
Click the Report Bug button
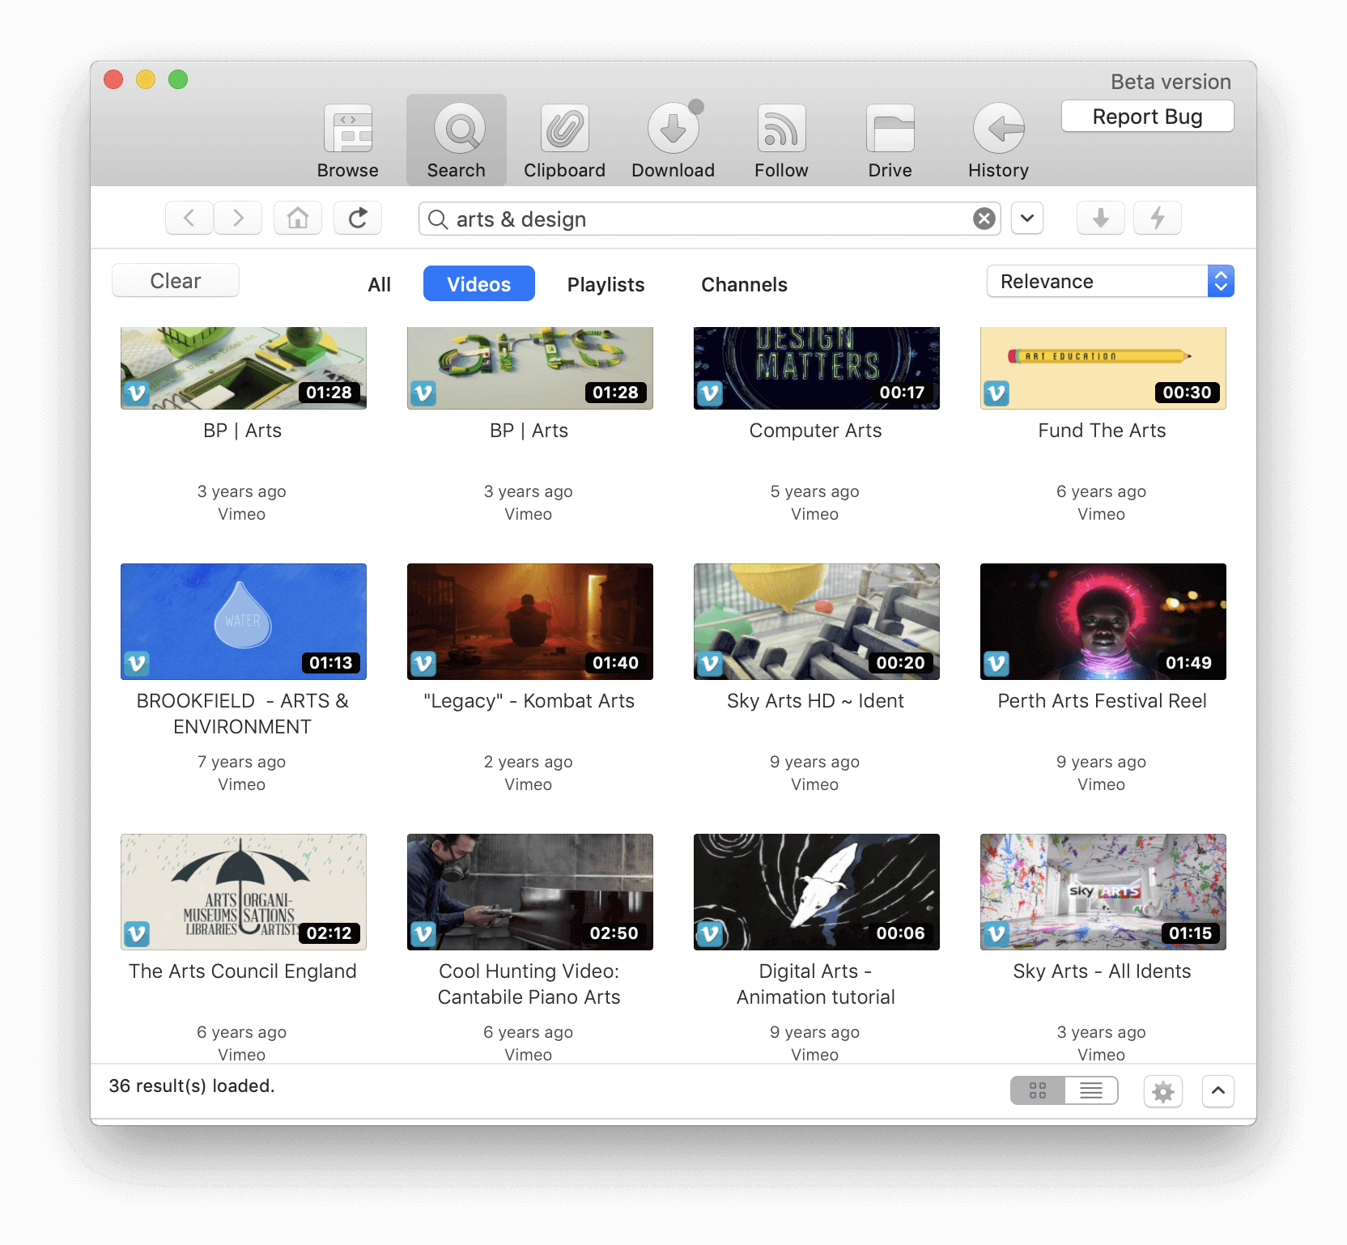[x=1148, y=116]
